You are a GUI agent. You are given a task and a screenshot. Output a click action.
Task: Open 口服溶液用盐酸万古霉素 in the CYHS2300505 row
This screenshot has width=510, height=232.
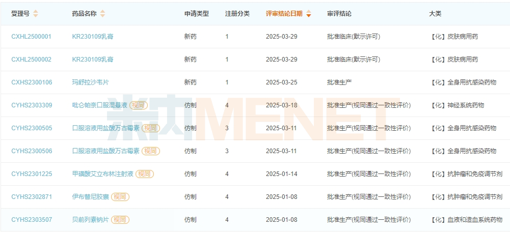point(106,128)
